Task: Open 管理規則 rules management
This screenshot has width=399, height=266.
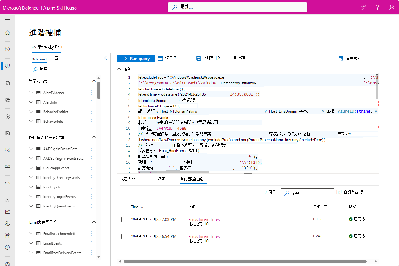Action: coord(350,59)
